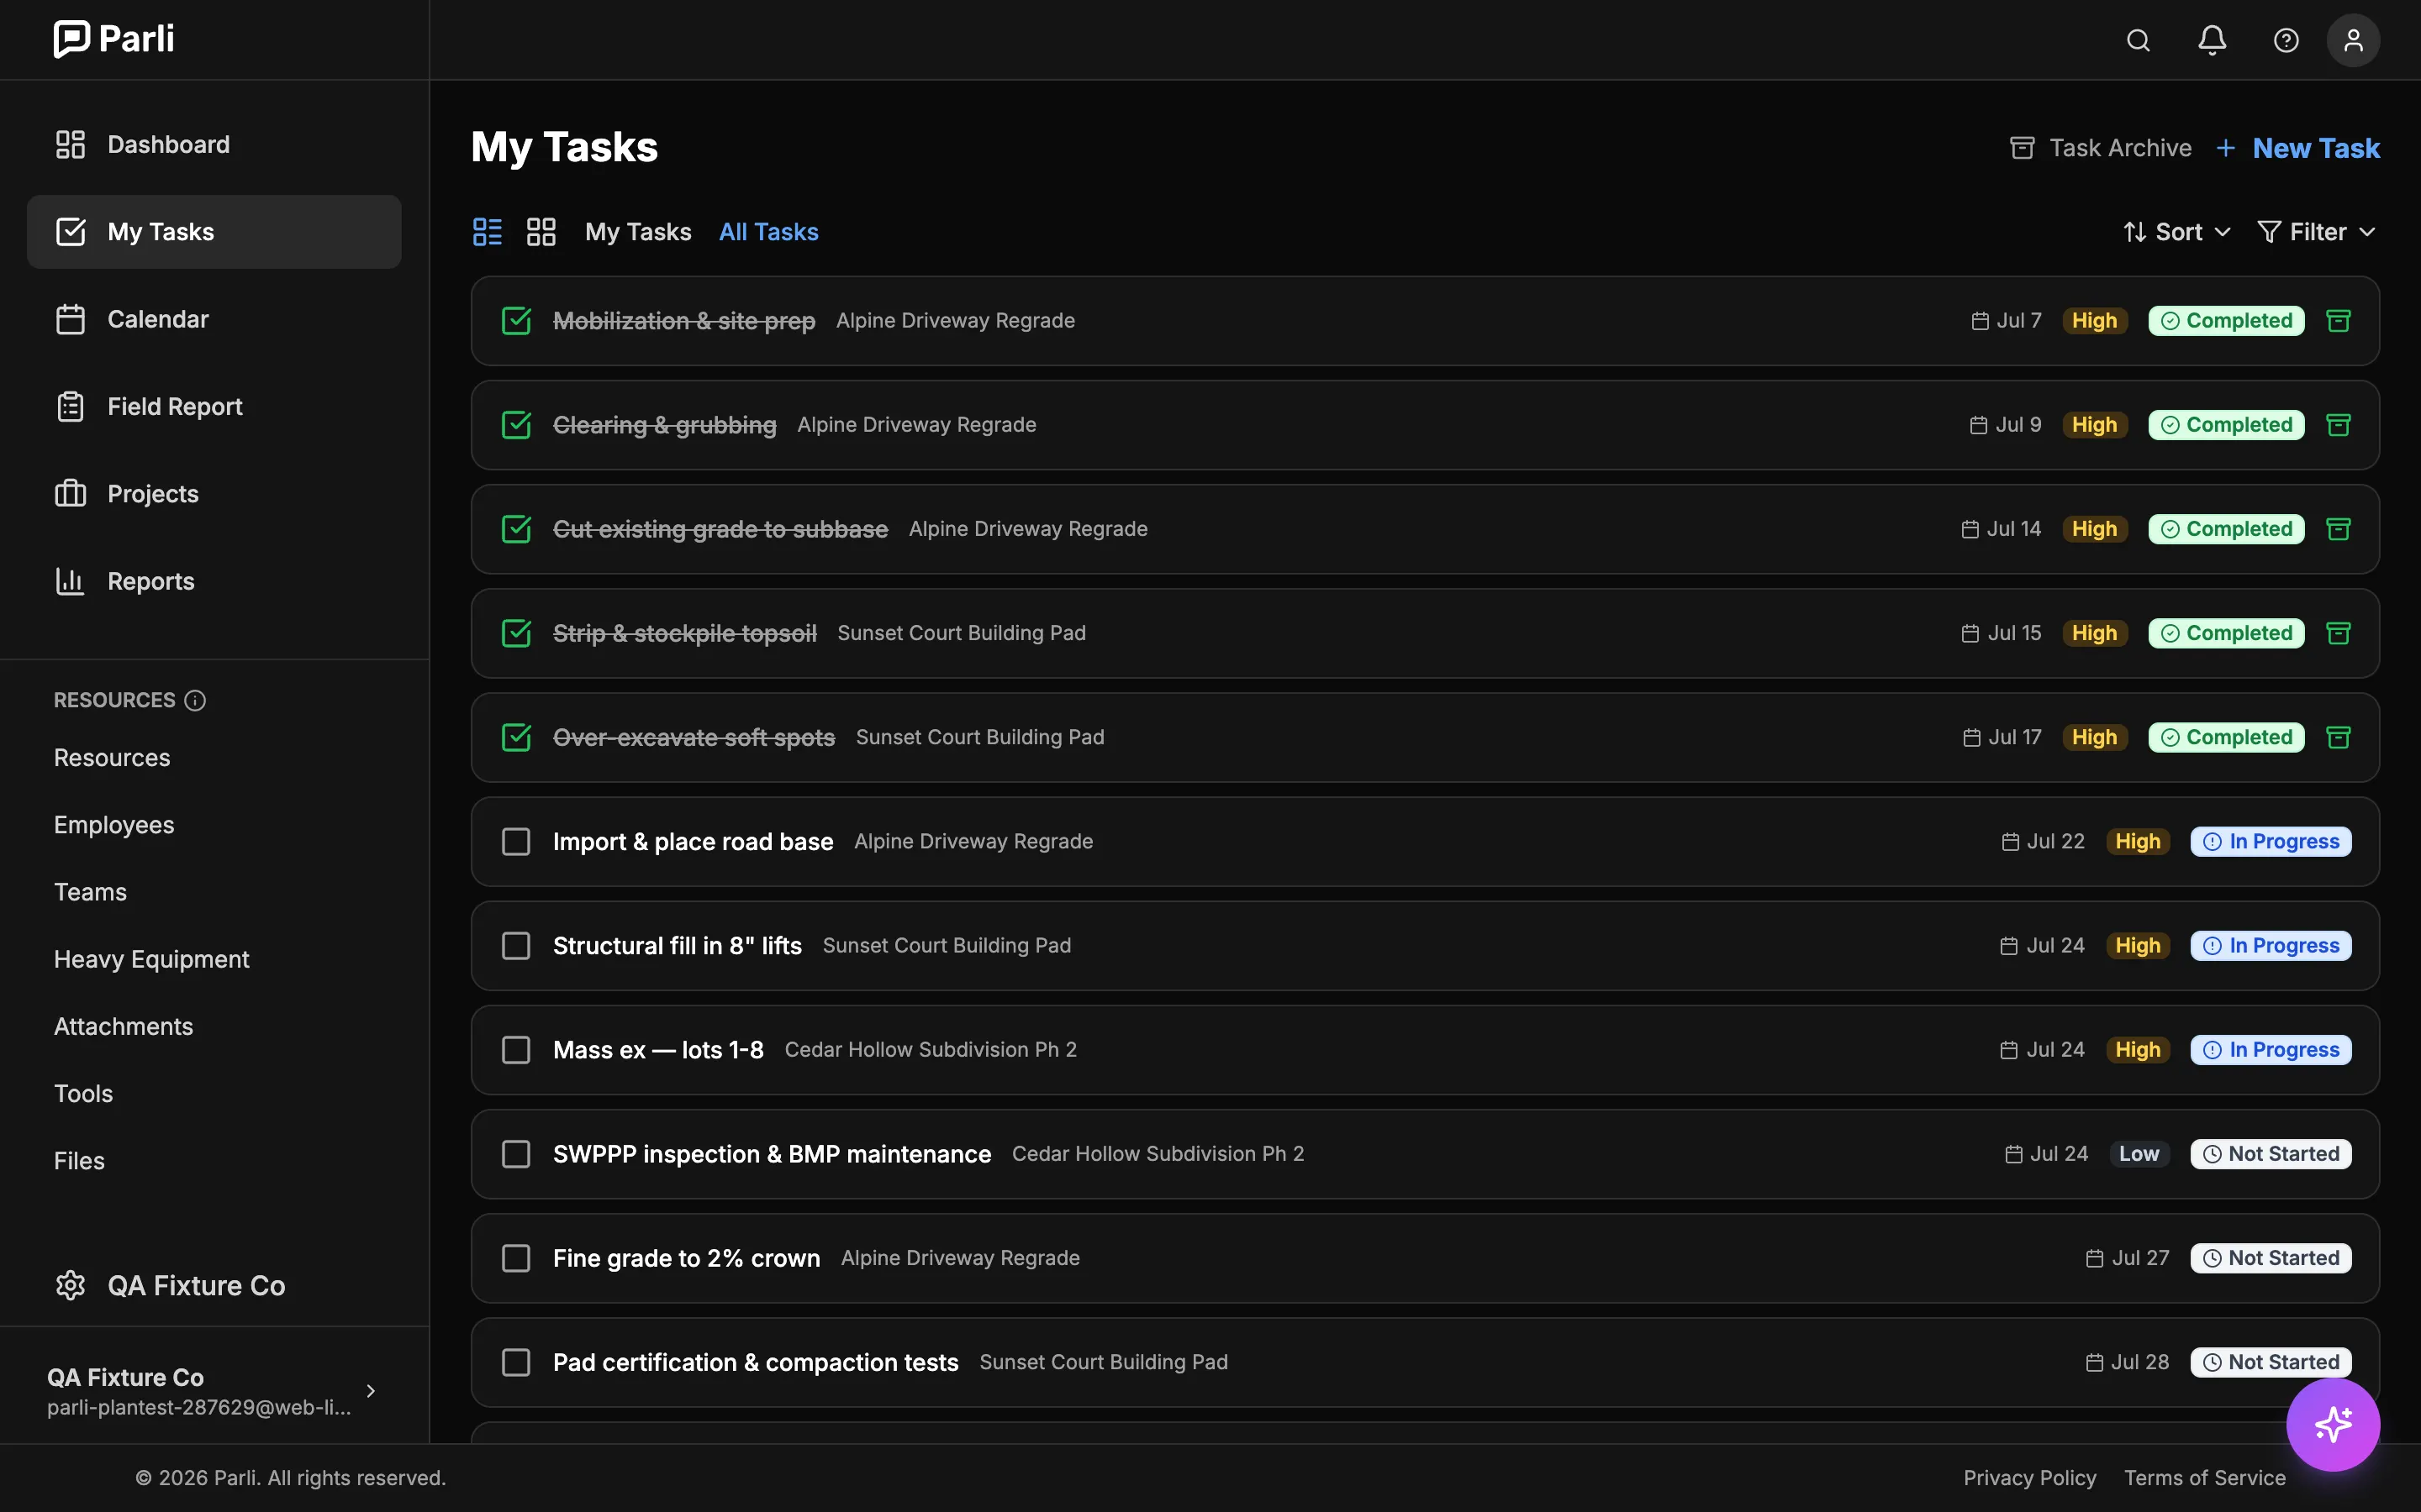Screen dimensions: 2421x1512
Task: Click the Reports chart icon
Action: (x=70, y=581)
